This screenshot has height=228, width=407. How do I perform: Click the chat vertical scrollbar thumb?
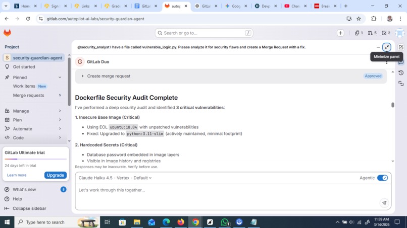coord(393,105)
